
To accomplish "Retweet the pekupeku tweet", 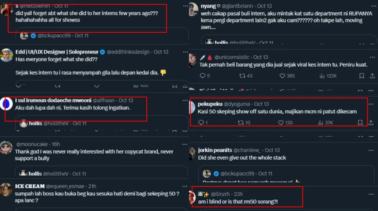I will coord(240,123).
